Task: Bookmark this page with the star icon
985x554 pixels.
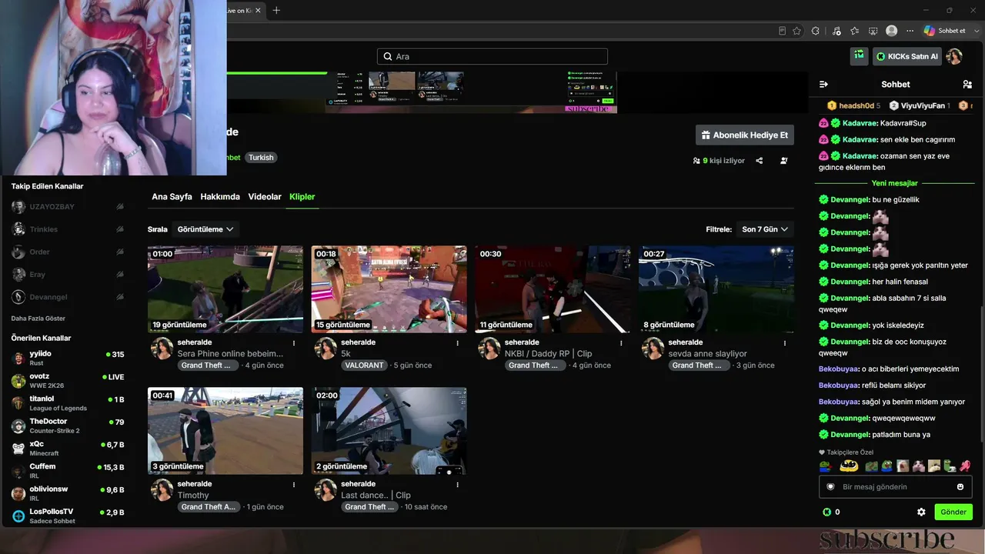Action: [x=796, y=31]
